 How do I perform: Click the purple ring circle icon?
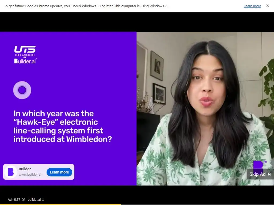(x=22, y=90)
